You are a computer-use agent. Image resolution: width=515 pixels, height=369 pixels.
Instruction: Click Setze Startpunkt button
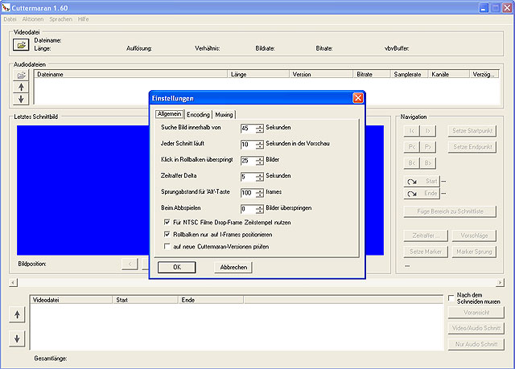point(472,131)
